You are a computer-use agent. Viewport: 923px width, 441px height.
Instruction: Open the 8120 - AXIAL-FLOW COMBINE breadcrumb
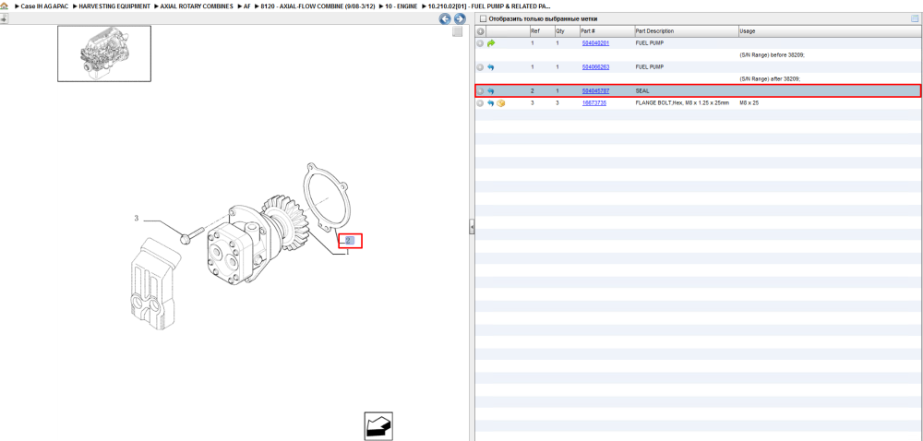click(x=318, y=6)
